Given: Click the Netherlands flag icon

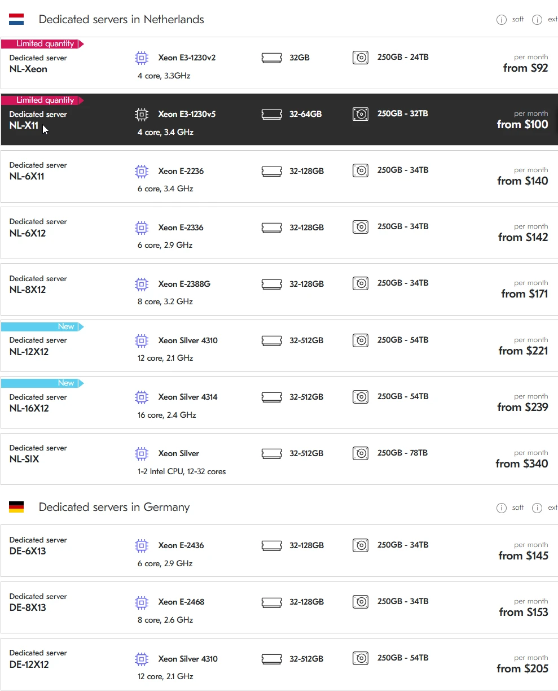Looking at the screenshot, I should pyautogui.click(x=16, y=20).
